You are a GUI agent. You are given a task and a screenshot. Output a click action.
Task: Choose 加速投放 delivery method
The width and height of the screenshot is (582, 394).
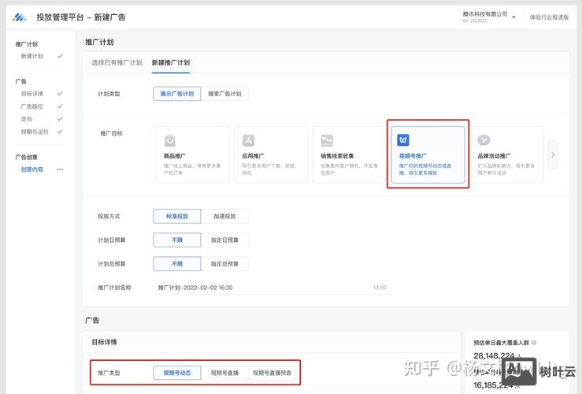(x=224, y=216)
